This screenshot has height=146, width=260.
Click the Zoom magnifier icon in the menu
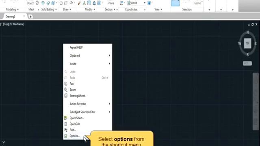66,90
